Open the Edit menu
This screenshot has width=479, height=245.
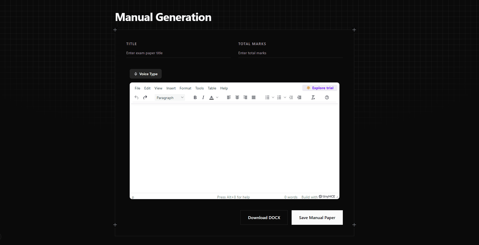(147, 88)
